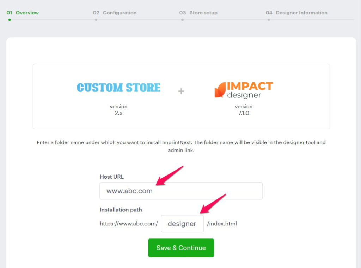Click the step dot under Configuration
The width and height of the screenshot is (361, 268).
[x=96, y=20]
